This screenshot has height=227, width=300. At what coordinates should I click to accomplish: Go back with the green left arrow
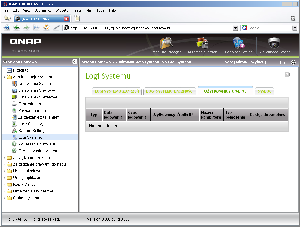[x=17, y=28]
